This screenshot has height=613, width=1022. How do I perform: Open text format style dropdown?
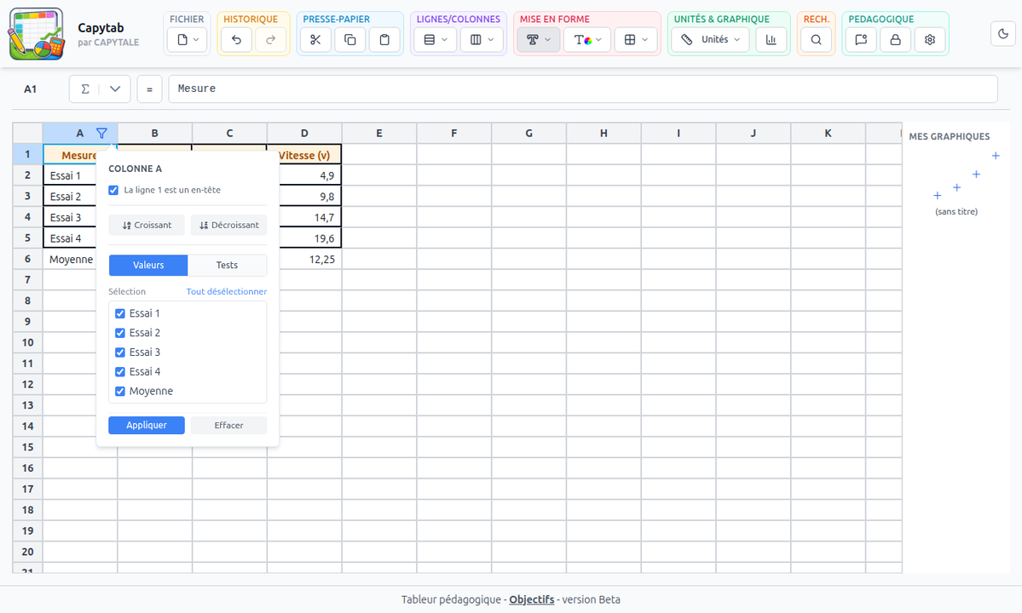click(x=539, y=40)
